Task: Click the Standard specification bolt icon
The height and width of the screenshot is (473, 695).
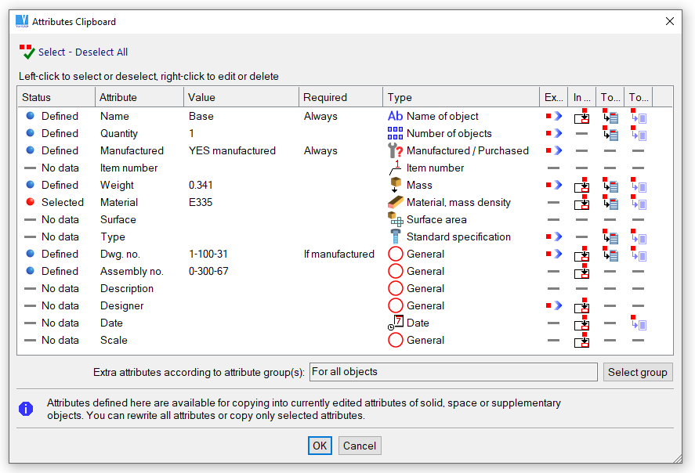Action: (395, 236)
